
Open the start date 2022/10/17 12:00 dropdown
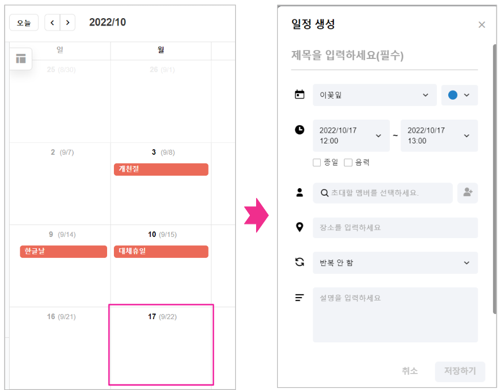[x=351, y=135]
